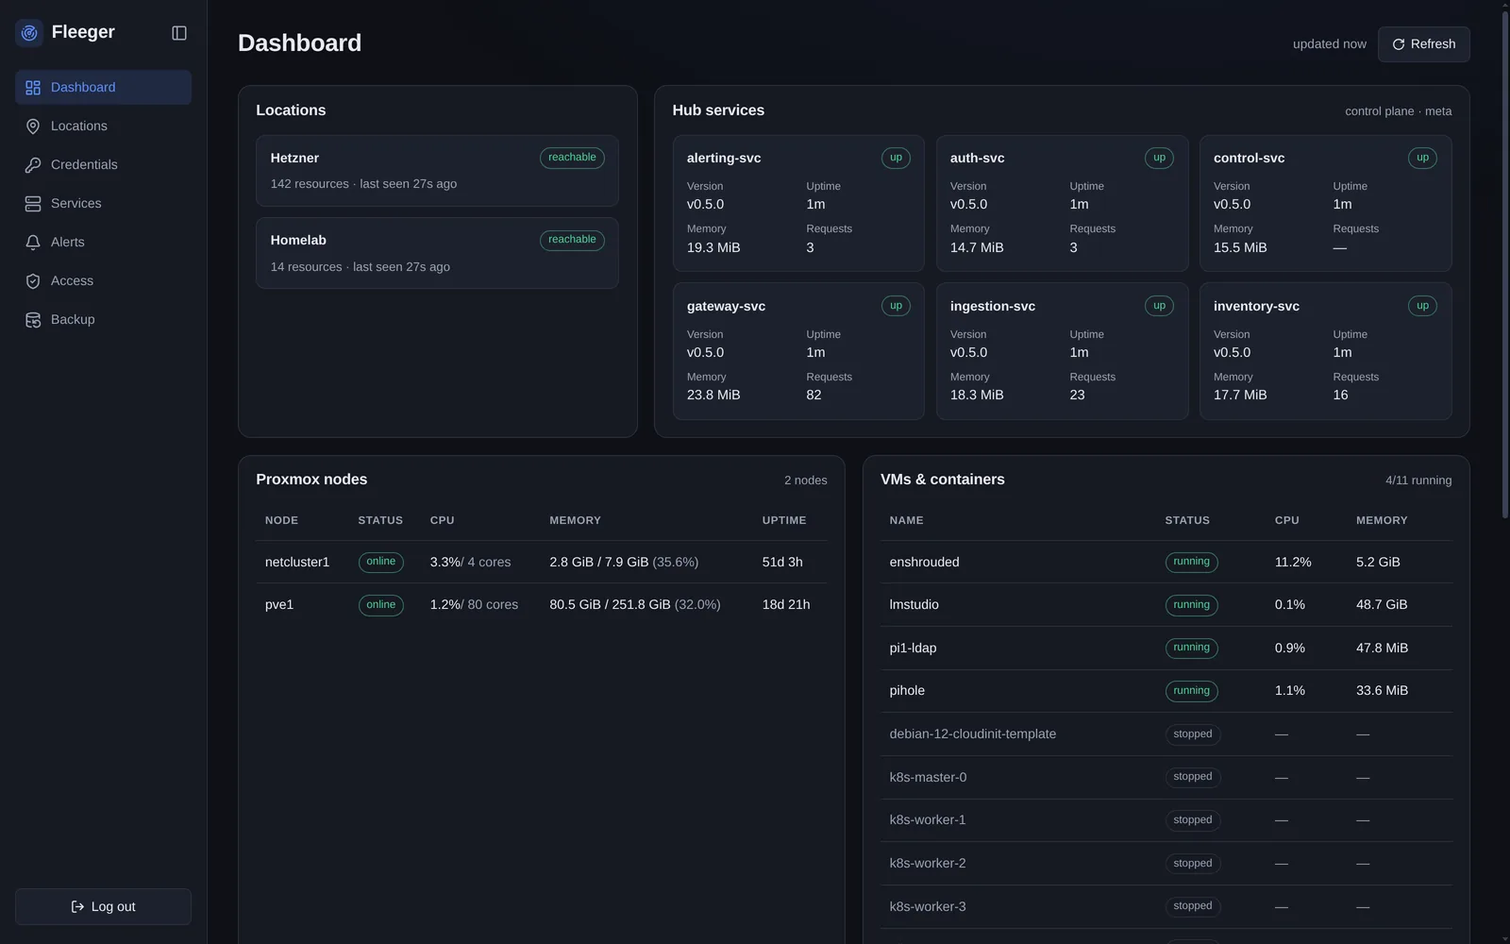Click the k8s-worker-2 VM name

click(x=928, y=864)
